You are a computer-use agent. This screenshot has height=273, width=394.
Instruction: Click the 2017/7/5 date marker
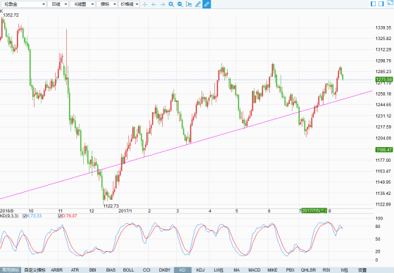click(314, 210)
